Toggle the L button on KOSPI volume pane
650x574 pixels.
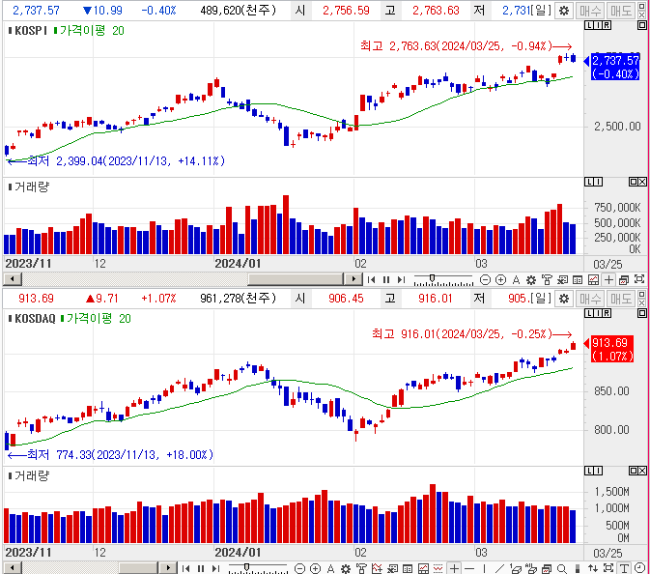[x=588, y=182]
